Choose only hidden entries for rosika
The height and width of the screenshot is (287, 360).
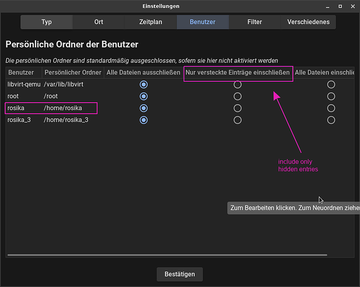point(238,108)
